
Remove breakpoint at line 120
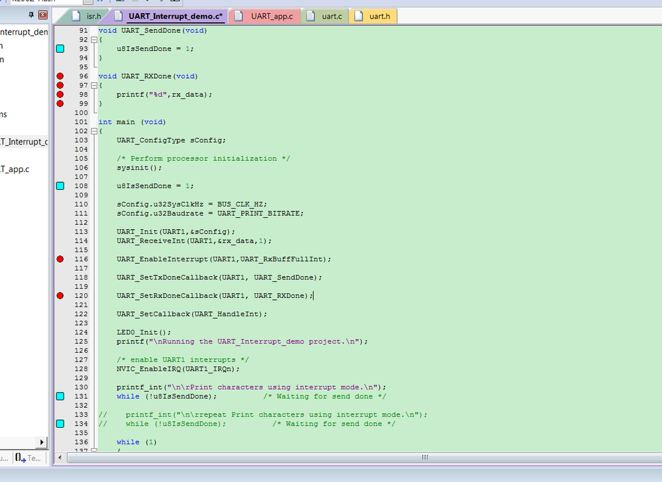pos(60,295)
